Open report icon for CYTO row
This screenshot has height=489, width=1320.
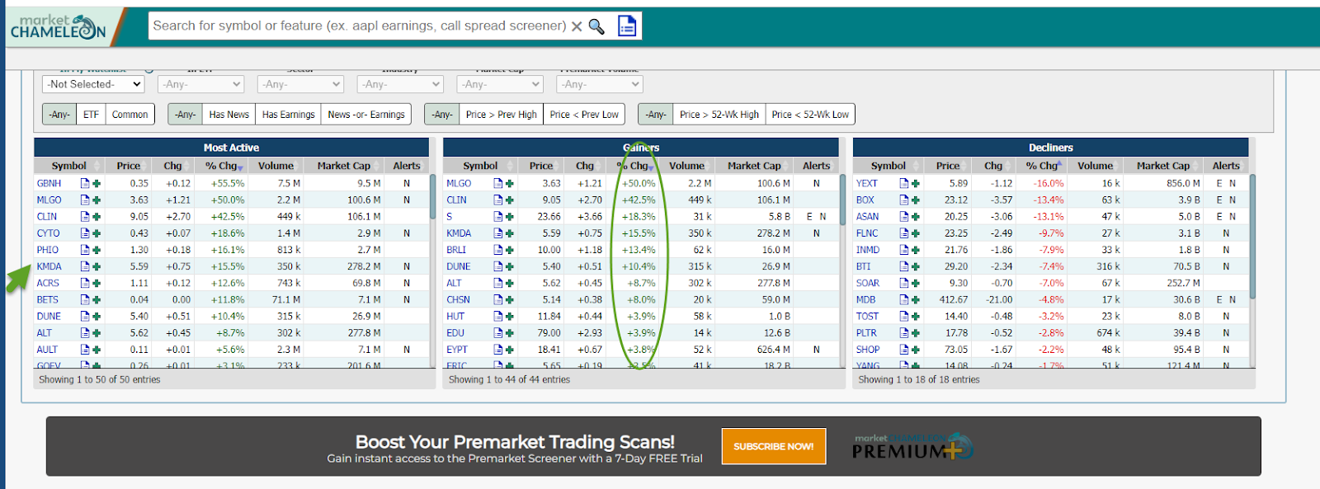pyautogui.click(x=85, y=233)
